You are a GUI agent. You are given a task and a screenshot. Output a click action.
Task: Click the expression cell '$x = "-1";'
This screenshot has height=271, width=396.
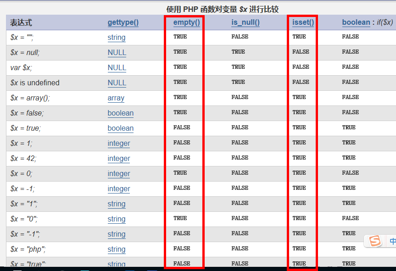25,234
